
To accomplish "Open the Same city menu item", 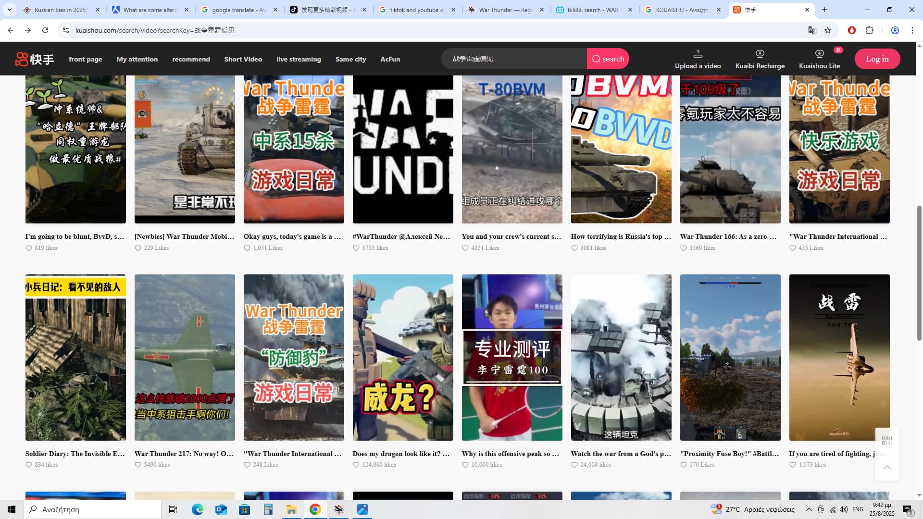I will tap(350, 59).
